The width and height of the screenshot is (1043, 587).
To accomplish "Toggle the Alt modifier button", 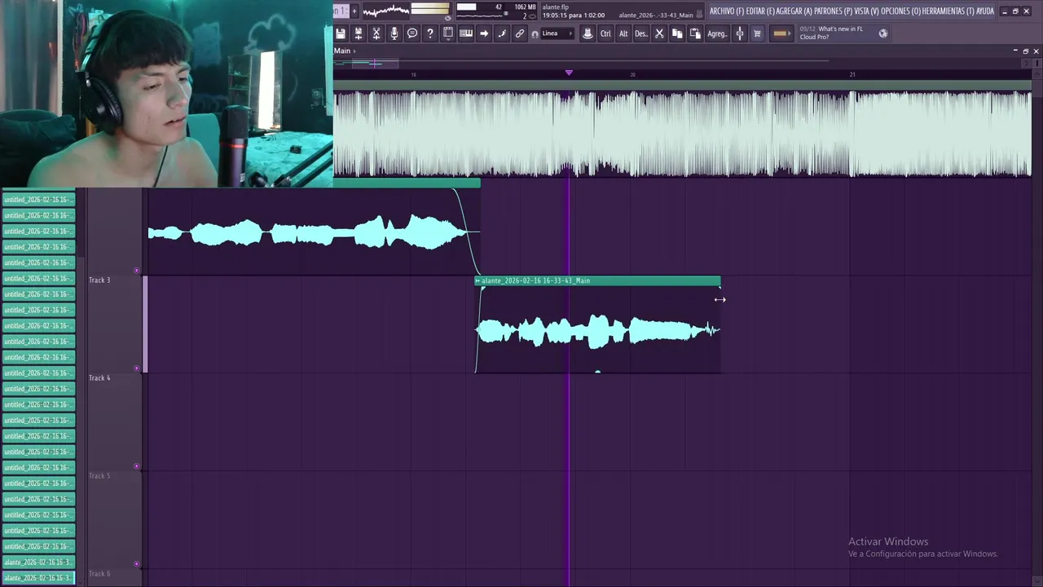I will (x=623, y=33).
